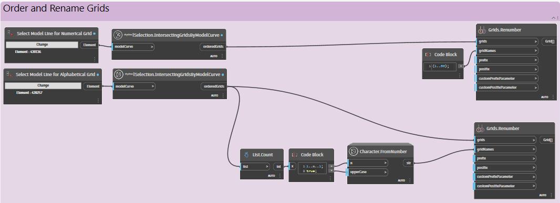Expand the List.Count list port chevron
The width and height of the screenshot is (560, 203).
click(x=267, y=166)
